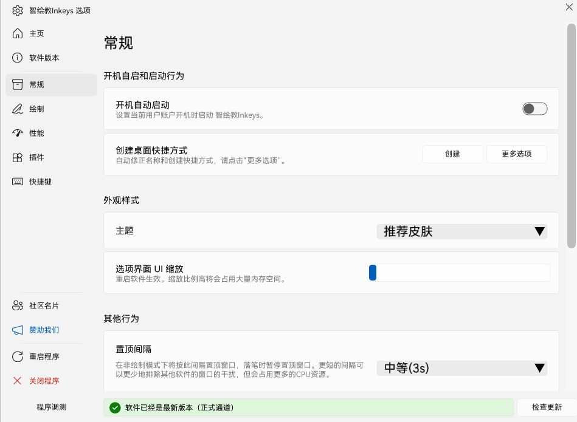Click the vertical scrollbar thumb
The image size is (577, 422).
pos(571,136)
